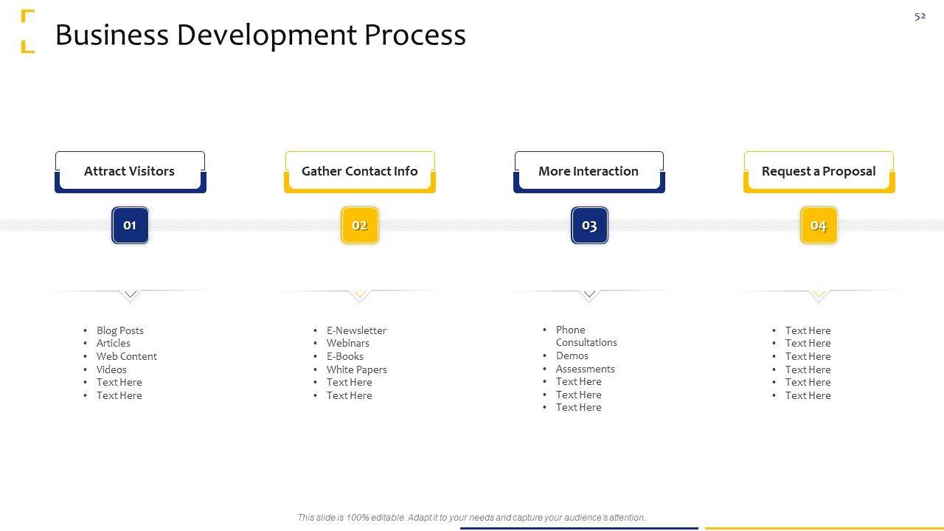The height and width of the screenshot is (531, 944).
Task: Click the slide number 52
Action: (920, 16)
